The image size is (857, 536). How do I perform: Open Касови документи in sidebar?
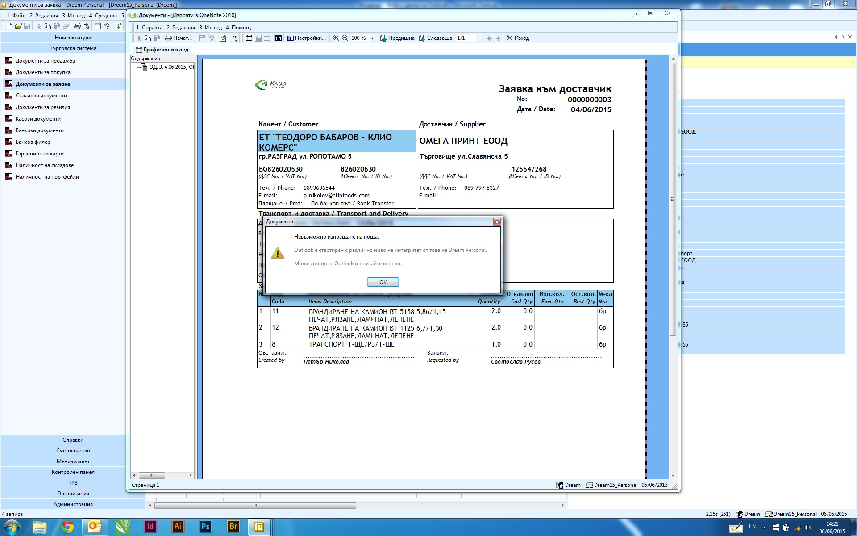[38, 119]
